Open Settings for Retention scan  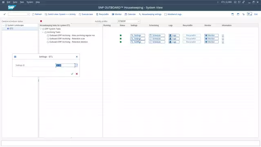coord(138,39)
